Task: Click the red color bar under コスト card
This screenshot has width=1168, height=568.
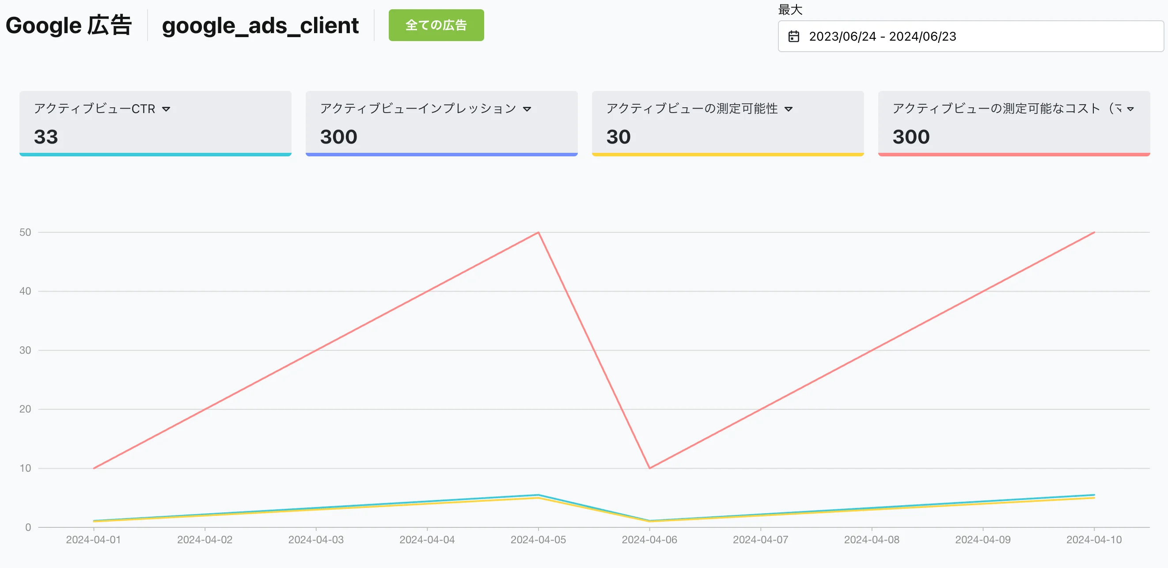Action: (1013, 155)
